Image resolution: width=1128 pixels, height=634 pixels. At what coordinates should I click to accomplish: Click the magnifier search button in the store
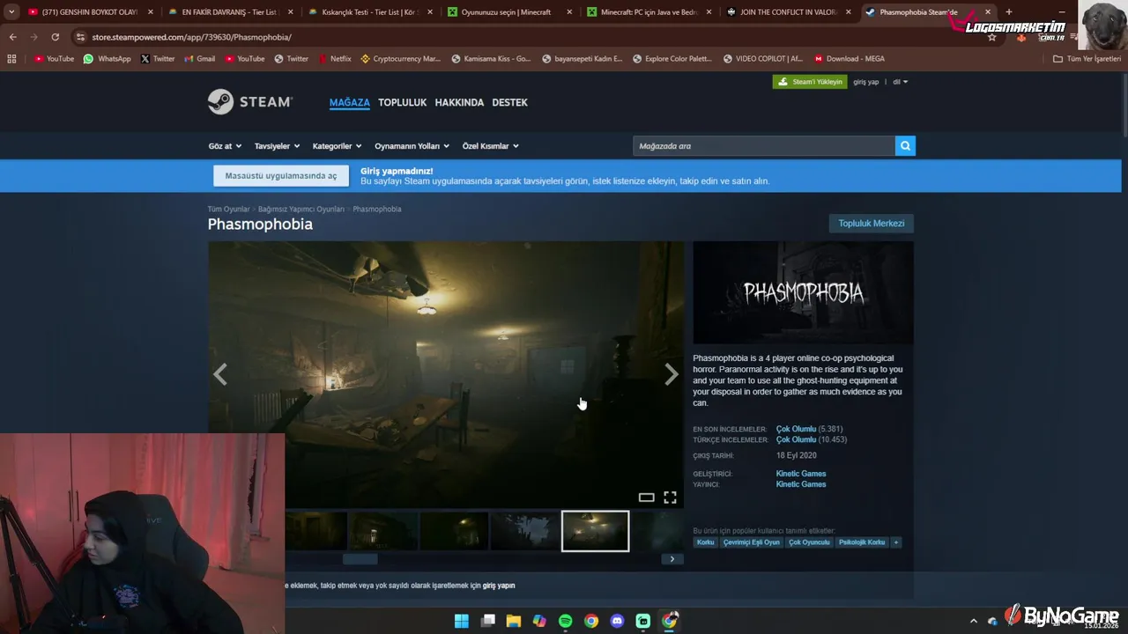(905, 146)
